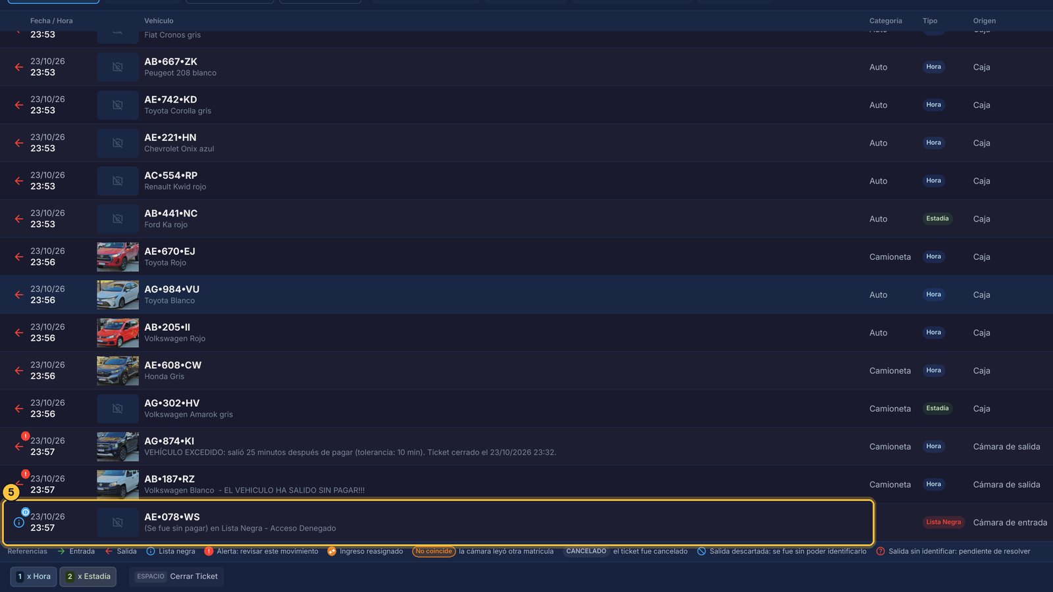
Task: Sort by the 'Categoría' column header
Action: click(885, 21)
